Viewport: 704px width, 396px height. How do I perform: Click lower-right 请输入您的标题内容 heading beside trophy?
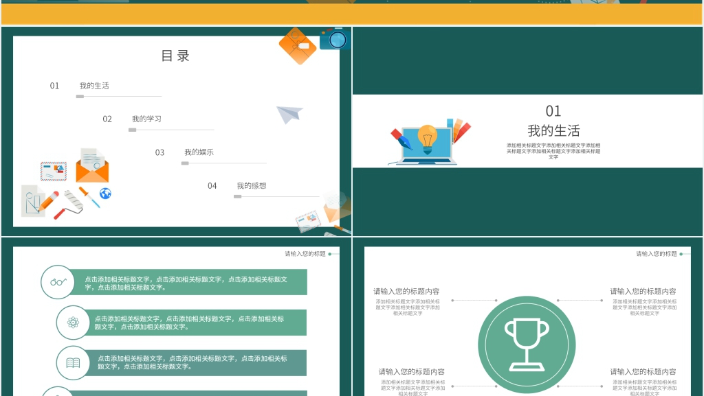coord(643,371)
